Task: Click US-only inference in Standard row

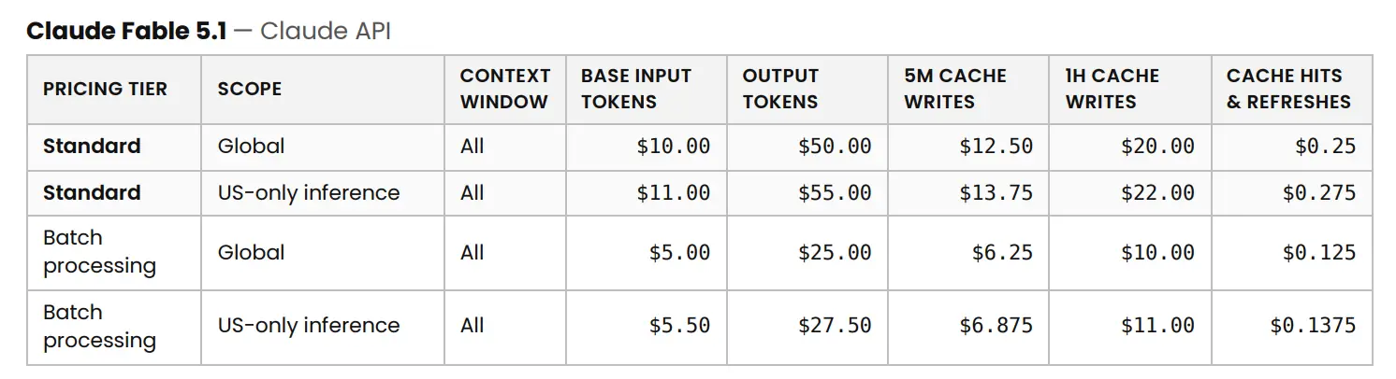Action: click(309, 193)
